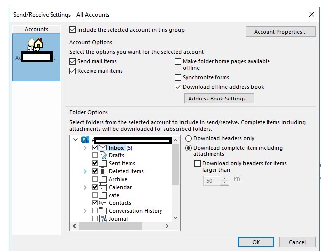Click the folder tree horizontal scrollbar thumb
321x251 pixels.
tap(110, 226)
